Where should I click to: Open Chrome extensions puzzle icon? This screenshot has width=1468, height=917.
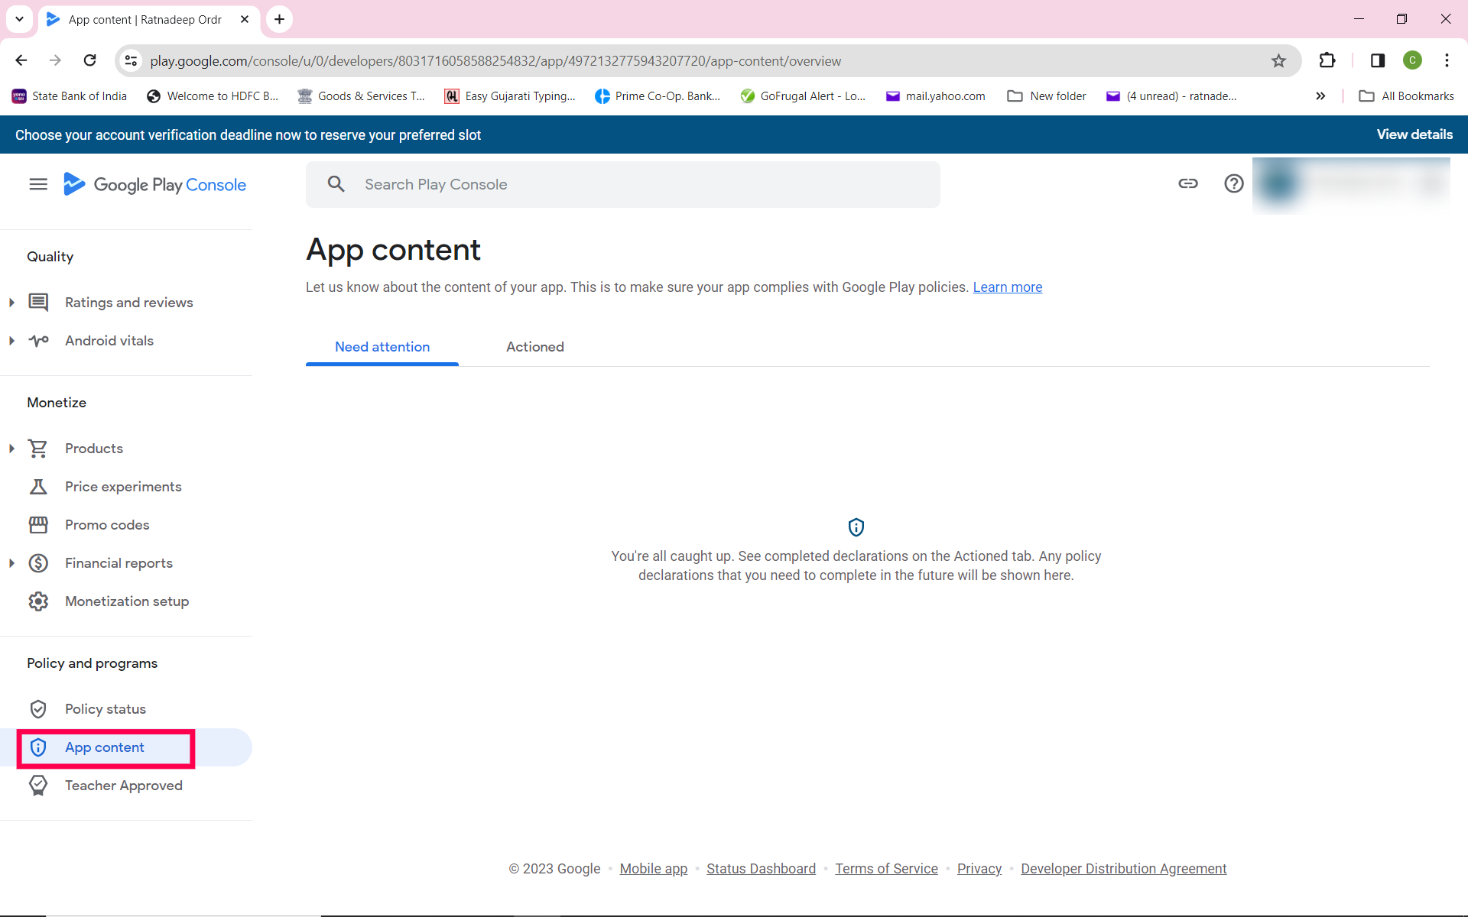pos(1327,61)
